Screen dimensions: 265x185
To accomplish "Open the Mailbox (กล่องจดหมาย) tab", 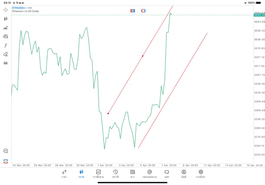I will click(x=149, y=174).
